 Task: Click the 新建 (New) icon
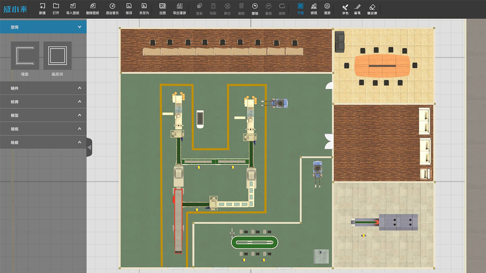click(x=42, y=8)
